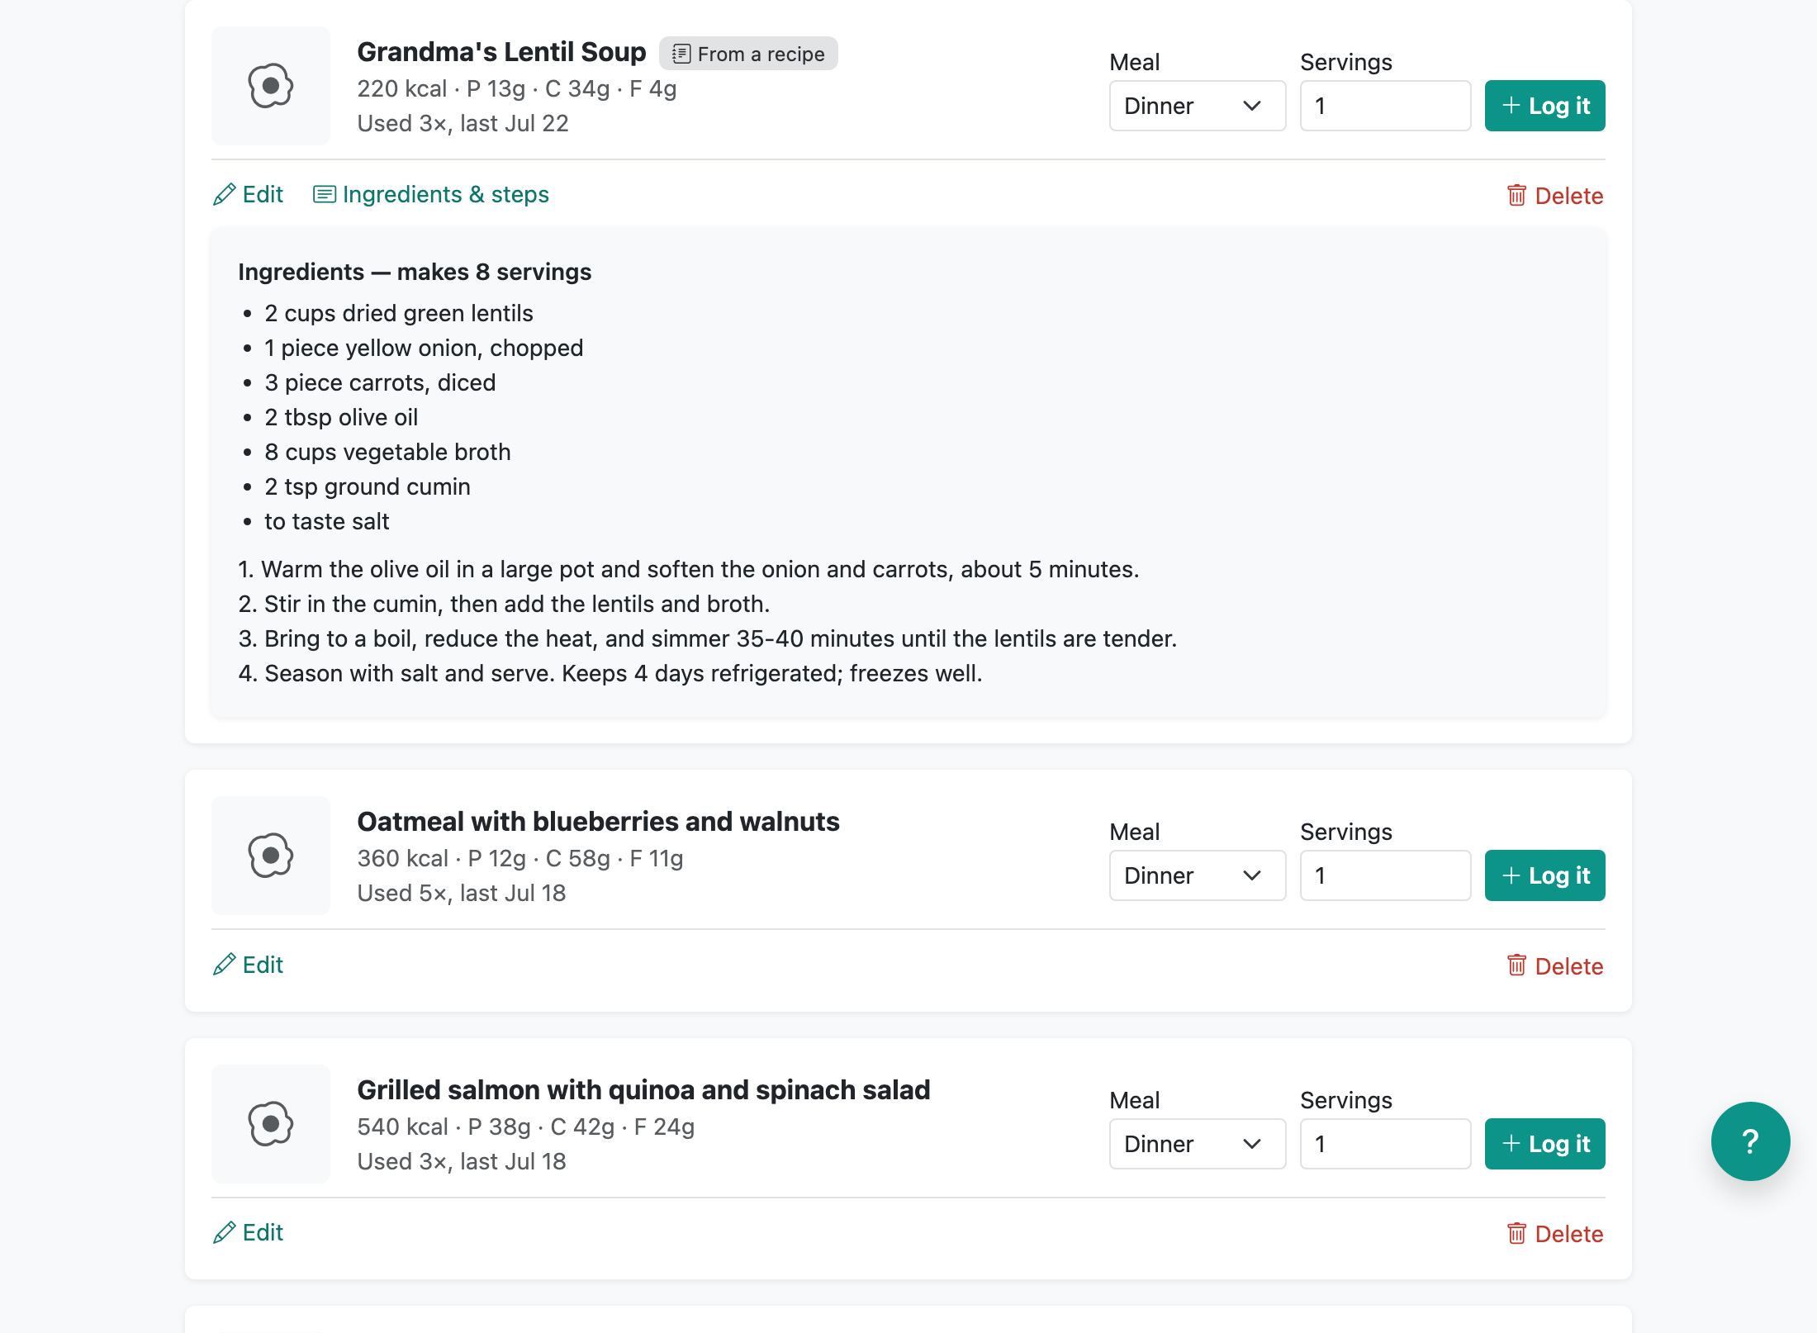Click 'Grilled salmon with quinoa and spinach salad' title
The image size is (1817, 1333).
click(x=643, y=1090)
